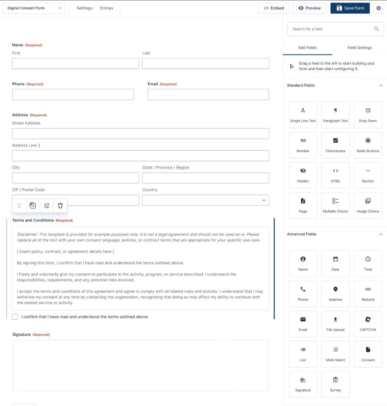Click the Embed button
387x406 pixels.
pos(273,8)
